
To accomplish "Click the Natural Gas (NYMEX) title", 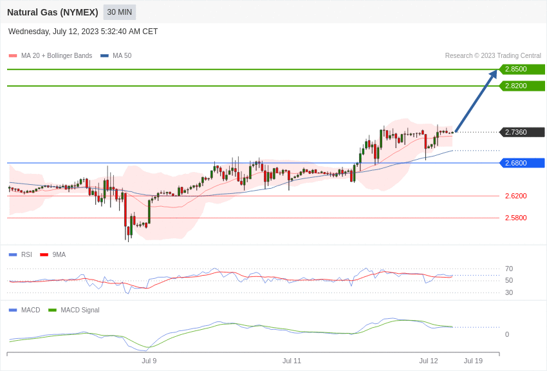I will (53, 12).
